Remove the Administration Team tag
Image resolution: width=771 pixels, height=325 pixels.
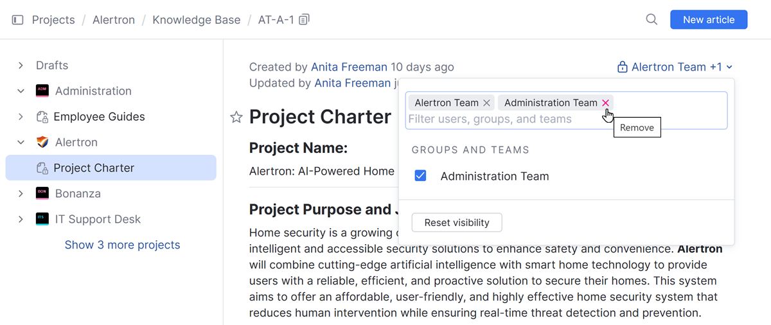pyautogui.click(x=605, y=103)
